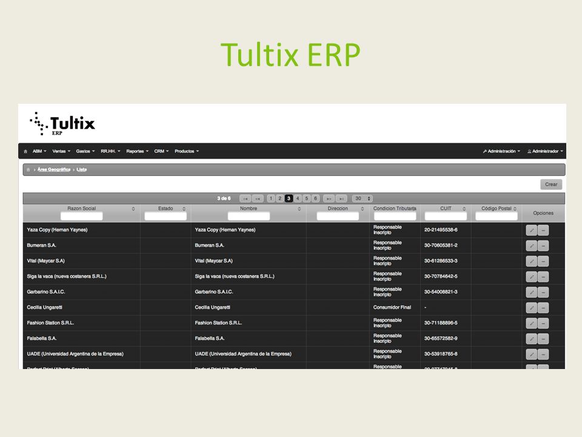Viewport: 582px width, 437px height.
Task: Edit the UADE row
Action: (x=531, y=354)
